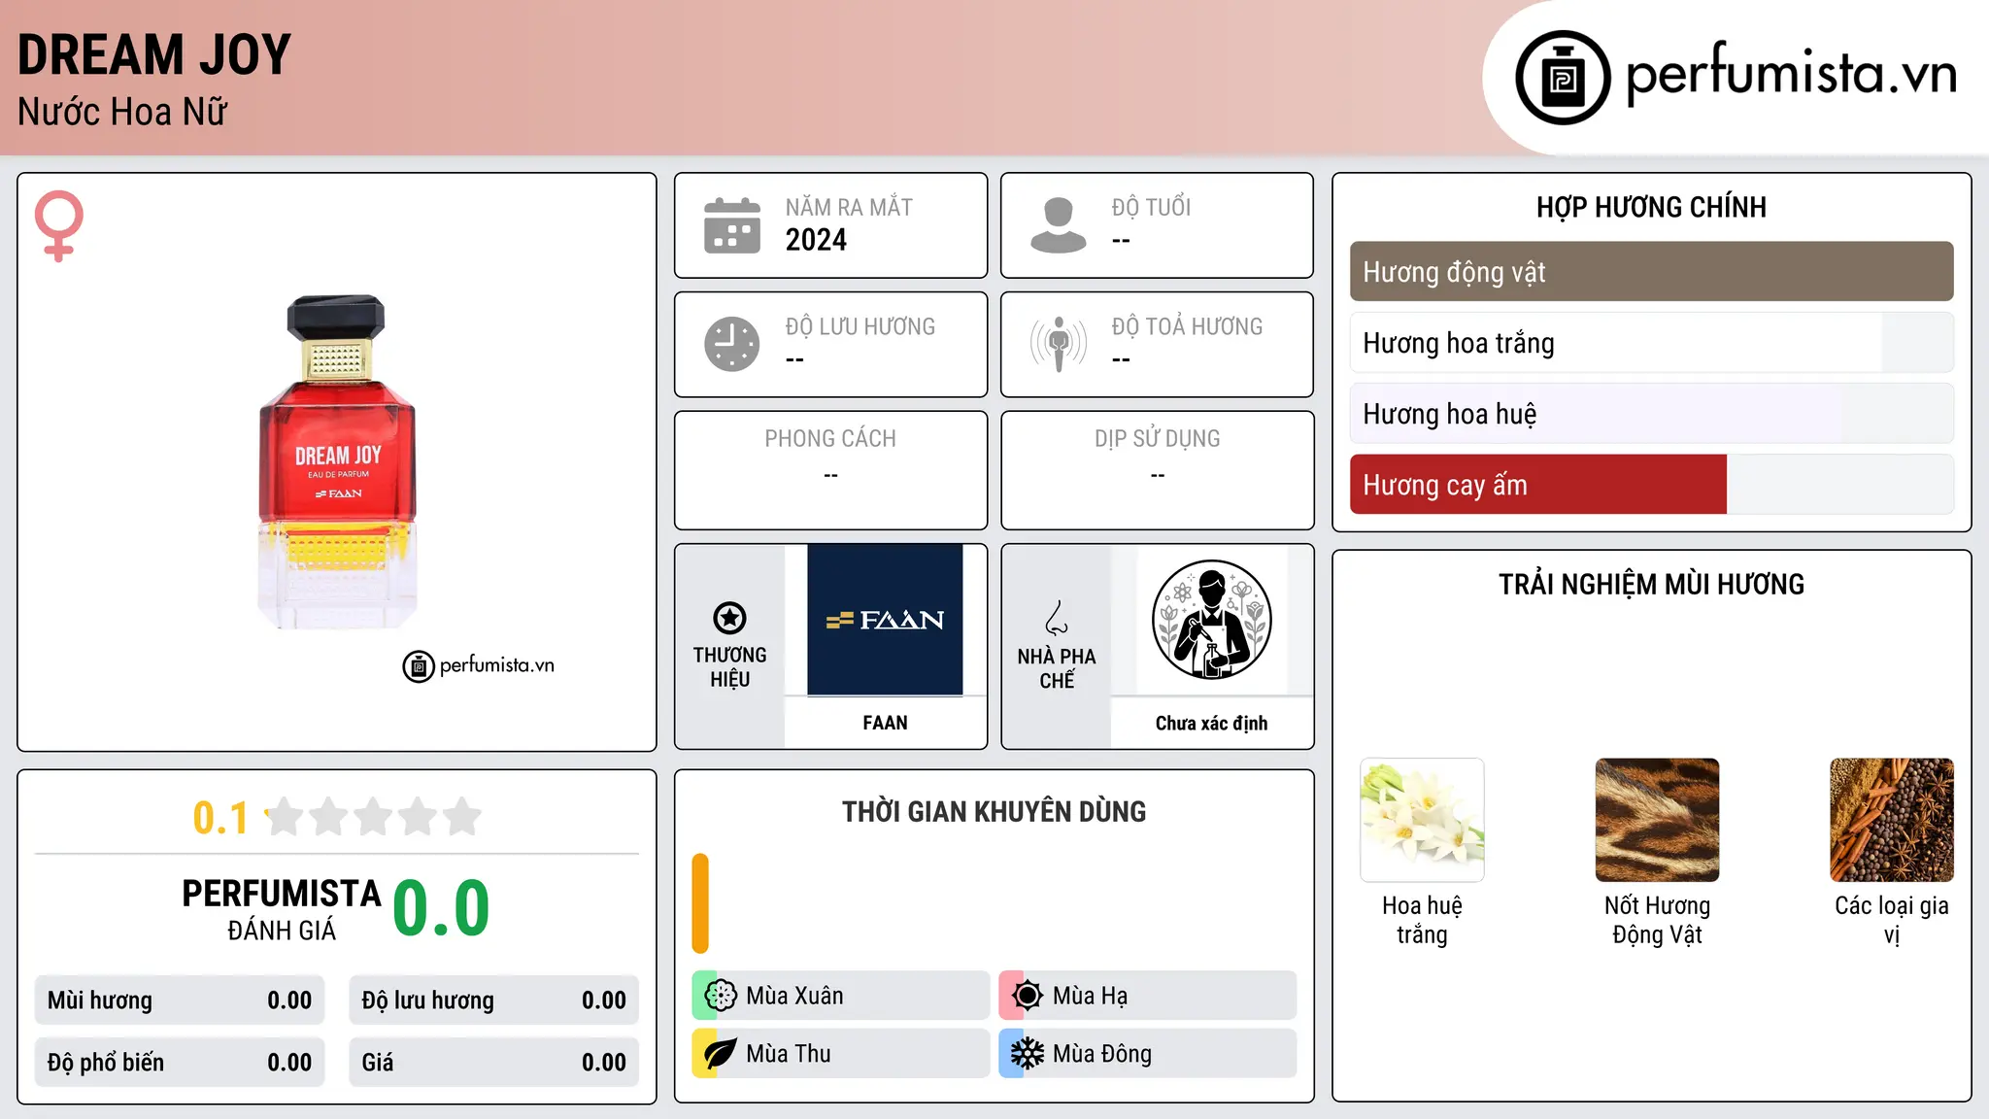
Task: Click the small perfumista.vn watermark icon under bottle
Action: pos(419,666)
